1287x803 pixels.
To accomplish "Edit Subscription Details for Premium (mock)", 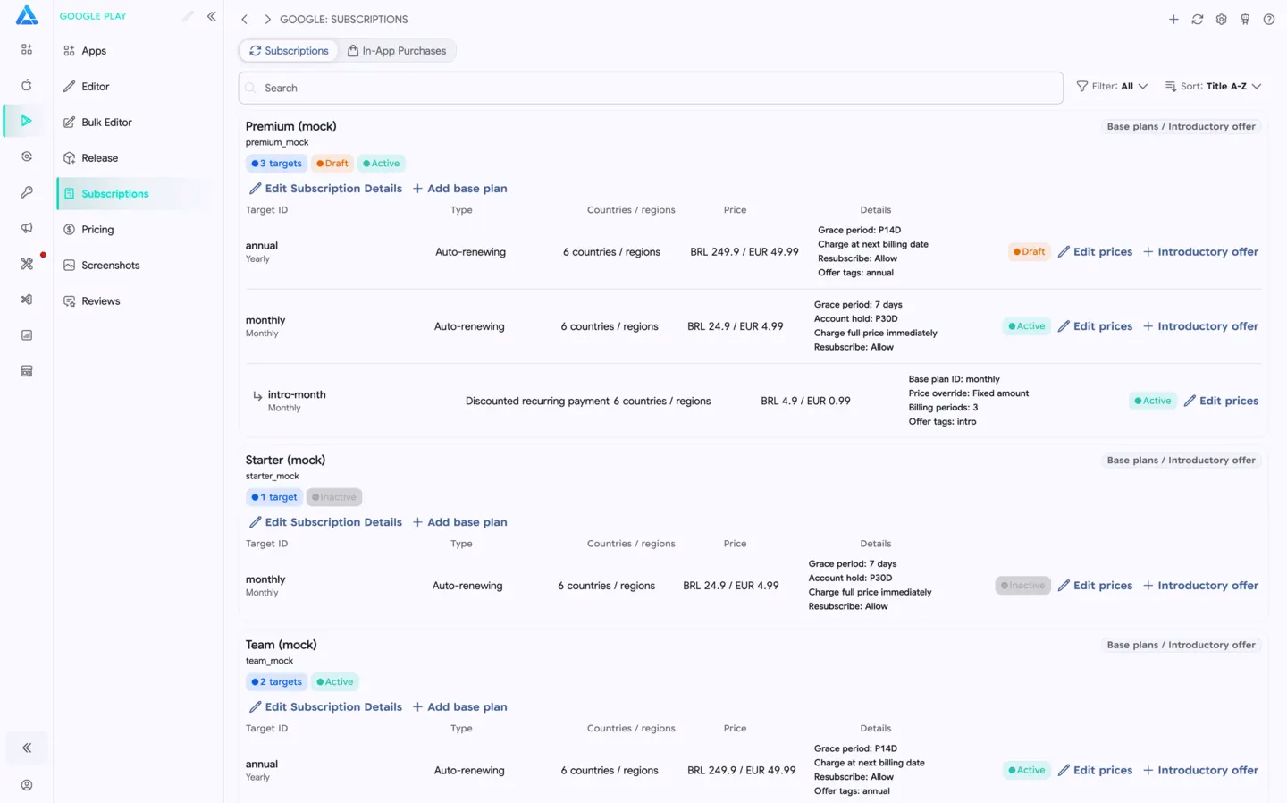I will pos(325,189).
